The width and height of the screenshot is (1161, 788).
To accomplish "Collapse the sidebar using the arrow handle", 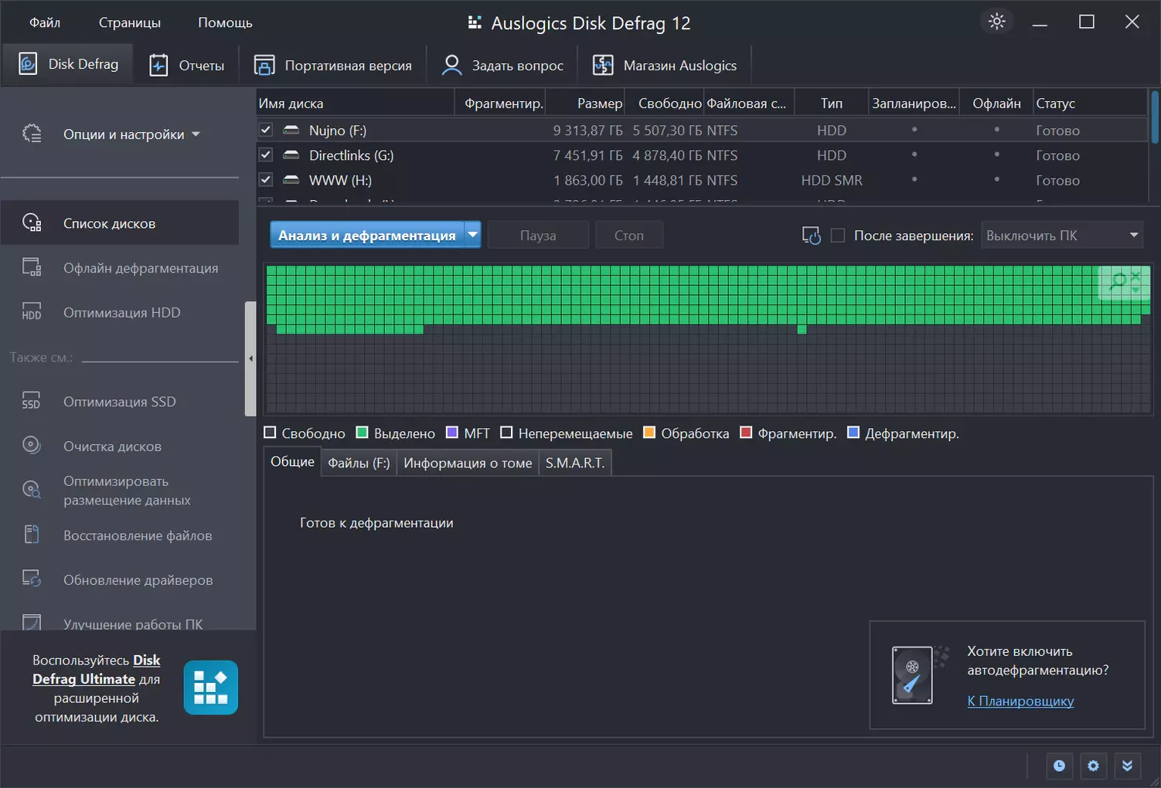I will [x=250, y=358].
